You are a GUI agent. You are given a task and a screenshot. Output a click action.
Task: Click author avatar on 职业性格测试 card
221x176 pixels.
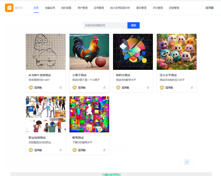[x=31, y=150]
